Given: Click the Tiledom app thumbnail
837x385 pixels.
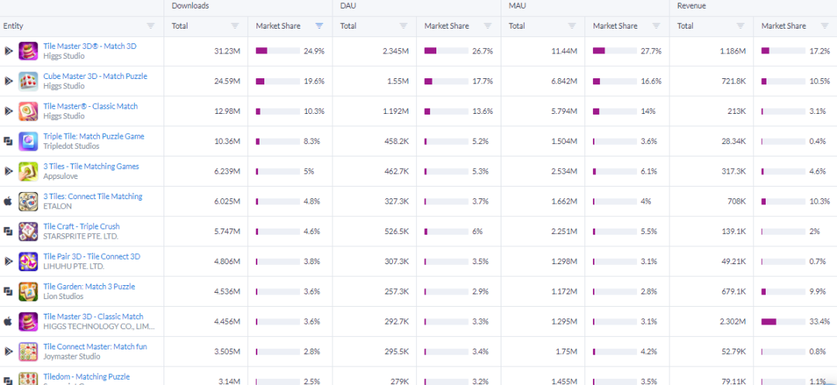Looking at the screenshot, I should click(29, 378).
